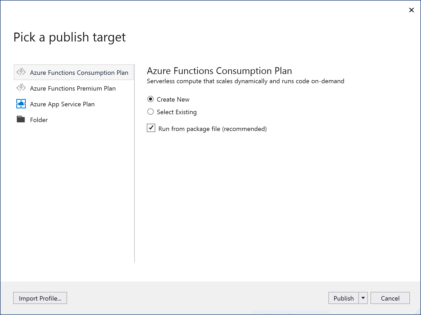Select the Create New radio button
The width and height of the screenshot is (421, 315).
[x=151, y=99]
